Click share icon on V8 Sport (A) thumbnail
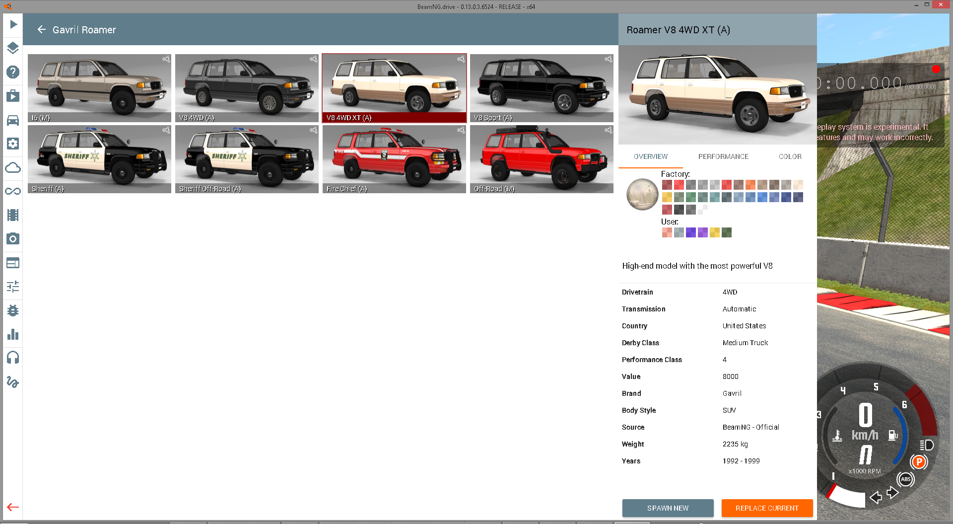 tap(608, 59)
